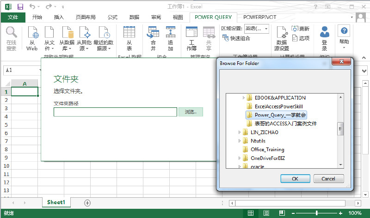The image size is (370, 218).
Task: Open From File (从文件) menu
Action: point(49,39)
